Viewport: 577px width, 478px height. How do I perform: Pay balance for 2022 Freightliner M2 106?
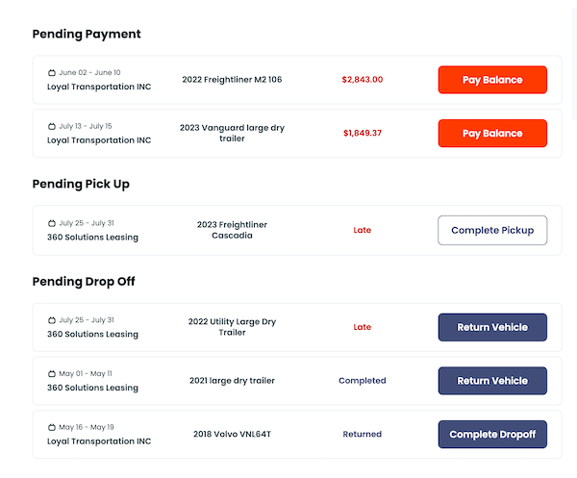(492, 80)
